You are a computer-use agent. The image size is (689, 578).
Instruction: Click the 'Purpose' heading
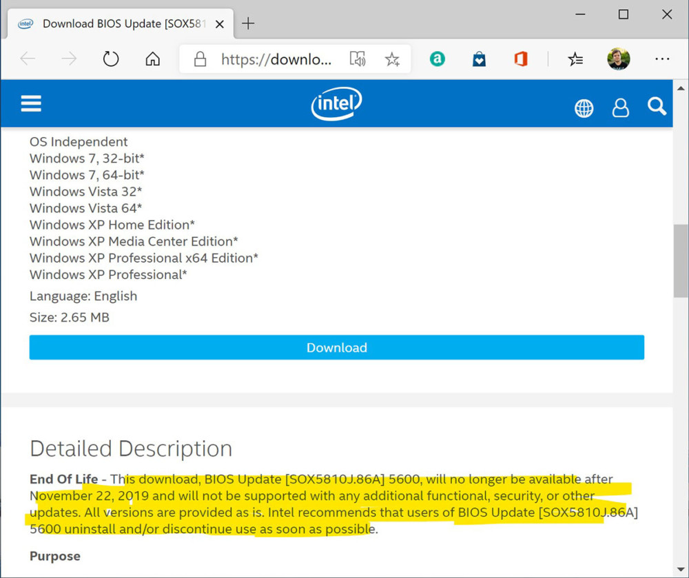click(x=55, y=556)
